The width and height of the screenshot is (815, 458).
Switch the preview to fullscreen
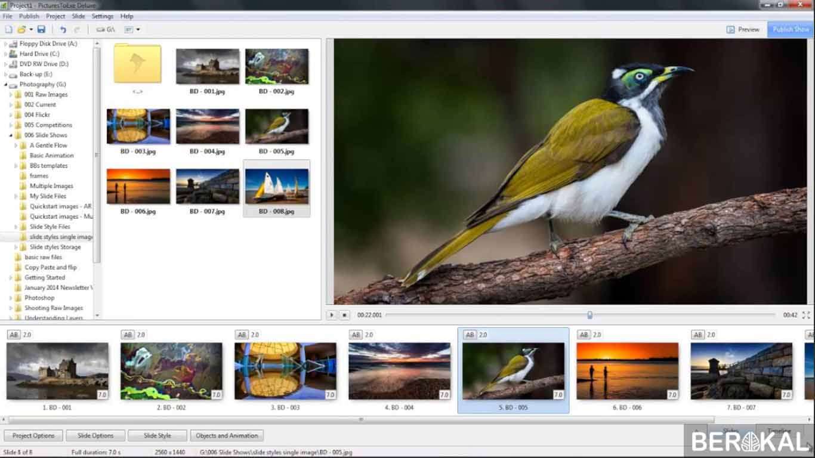806,315
